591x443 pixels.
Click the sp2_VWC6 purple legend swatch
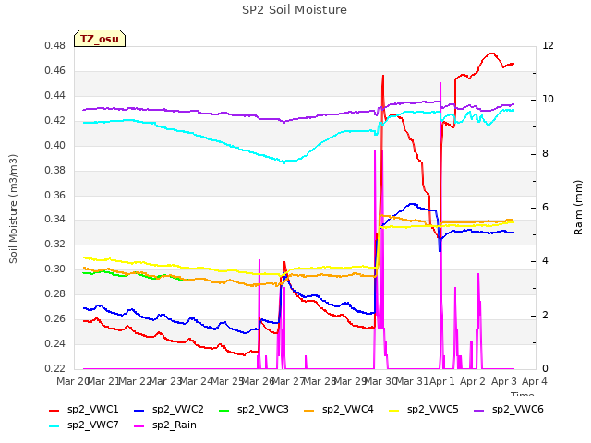479,411
